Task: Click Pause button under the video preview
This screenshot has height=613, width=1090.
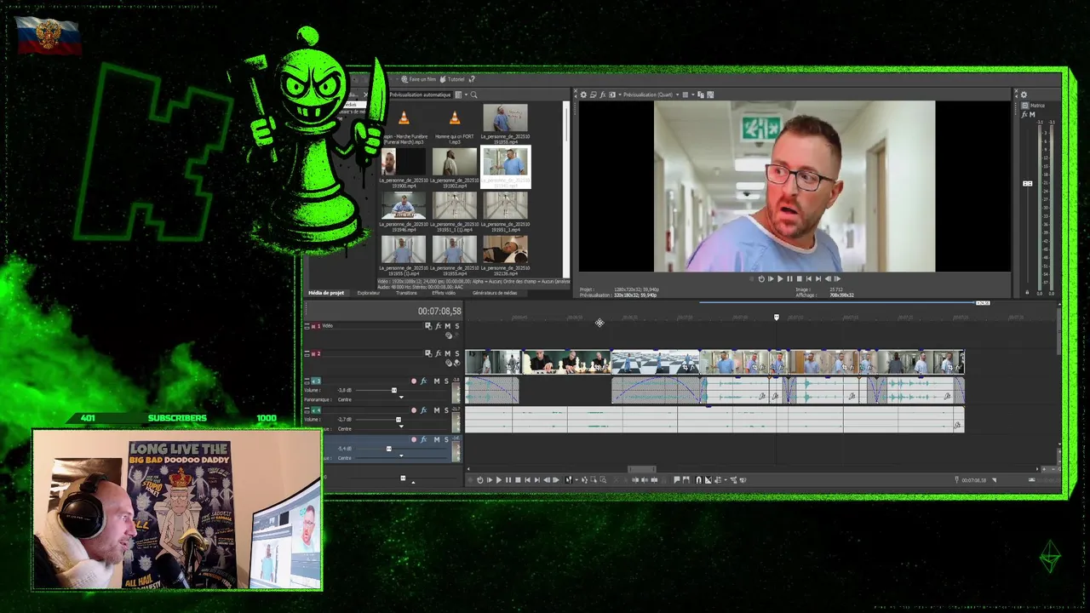Action: (x=789, y=278)
